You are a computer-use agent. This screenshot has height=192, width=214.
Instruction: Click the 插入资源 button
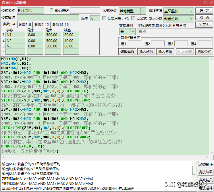165,52
